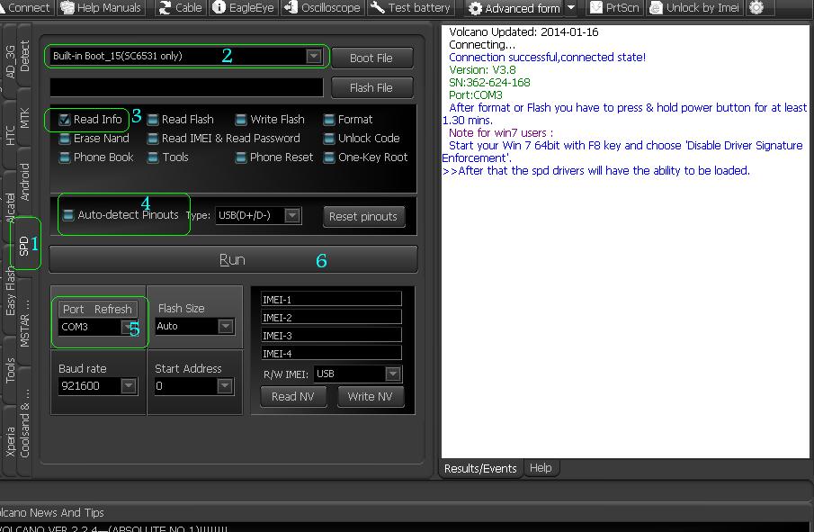Open Help Manuals from the toolbar
The height and width of the screenshot is (532, 814).
pyautogui.click(x=102, y=8)
